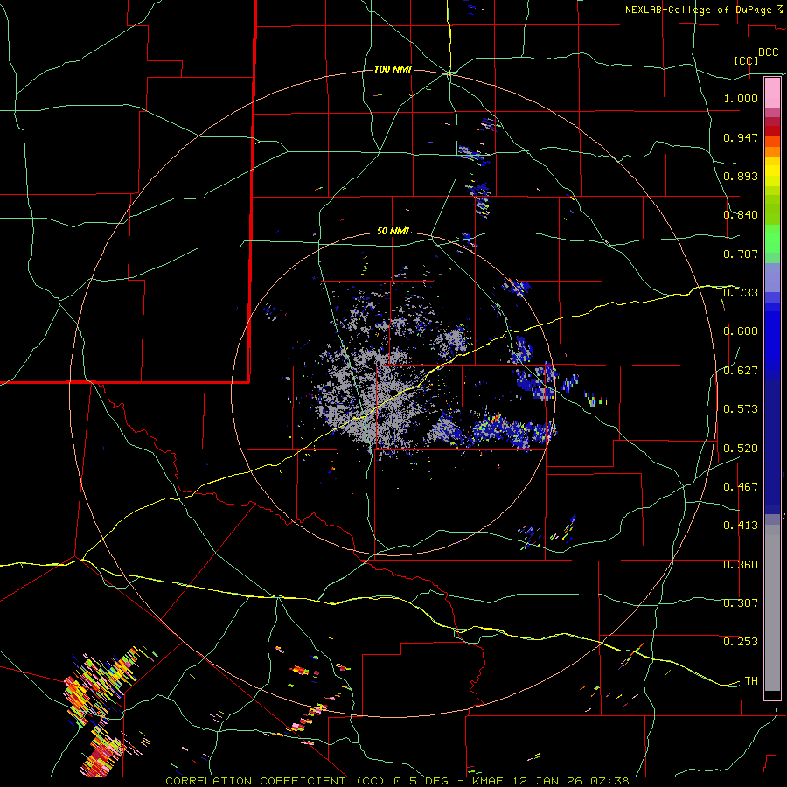Click the 0.520 scale value

click(741, 449)
